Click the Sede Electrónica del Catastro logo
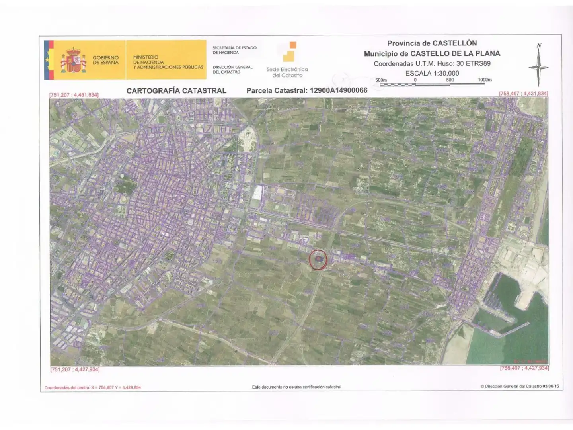The height and width of the screenshot is (430, 573). click(x=287, y=60)
